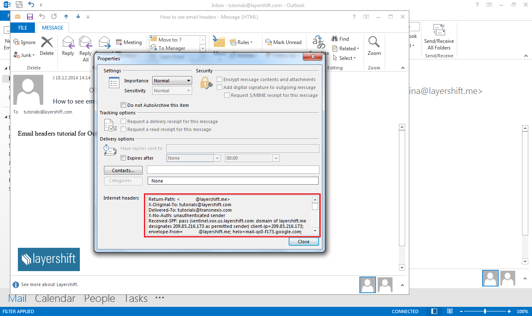Expand the Expires after None dropdown
Image resolution: width=532 pixels, height=316 pixels.
pos(217,158)
